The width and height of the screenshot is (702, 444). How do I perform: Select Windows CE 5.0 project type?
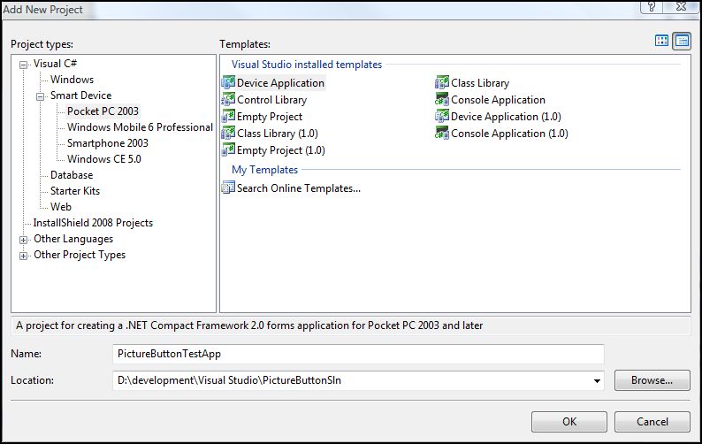[103, 159]
